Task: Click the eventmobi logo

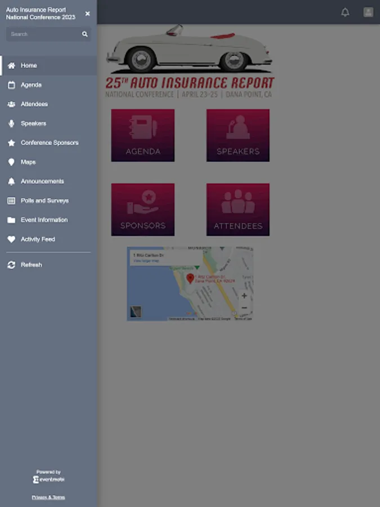Action: pyautogui.click(x=48, y=479)
